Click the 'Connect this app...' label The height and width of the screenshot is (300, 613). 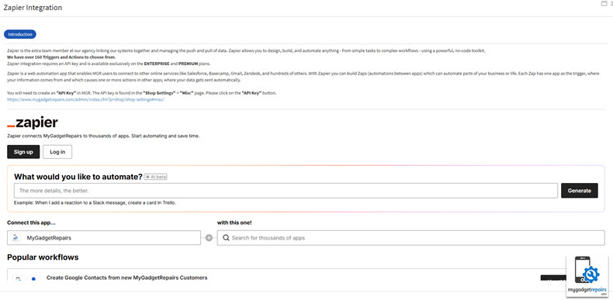[31, 222]
